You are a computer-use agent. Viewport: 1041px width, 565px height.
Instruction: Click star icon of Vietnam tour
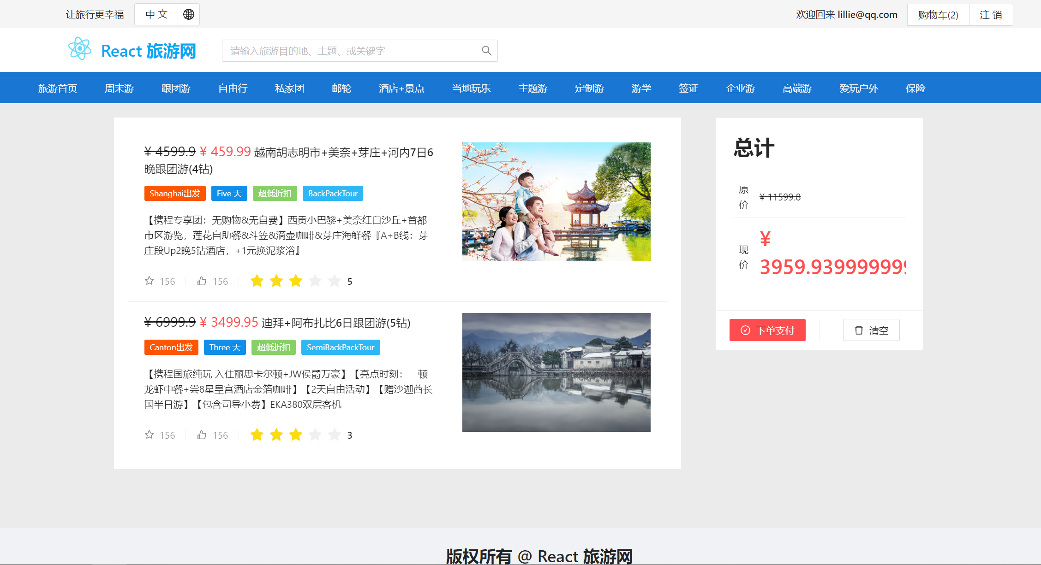pyautogui.click(x=149, y=281)
